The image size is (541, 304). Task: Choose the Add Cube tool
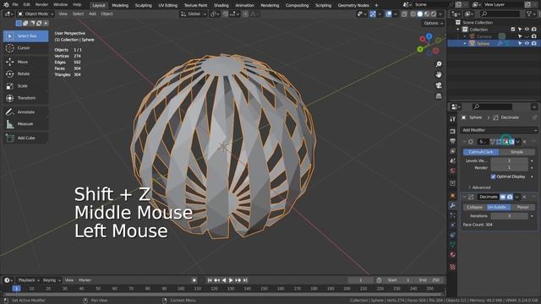(x=26, y=138)
